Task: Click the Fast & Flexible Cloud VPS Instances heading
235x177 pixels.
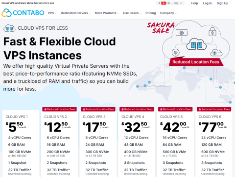Action: point(60,48)
